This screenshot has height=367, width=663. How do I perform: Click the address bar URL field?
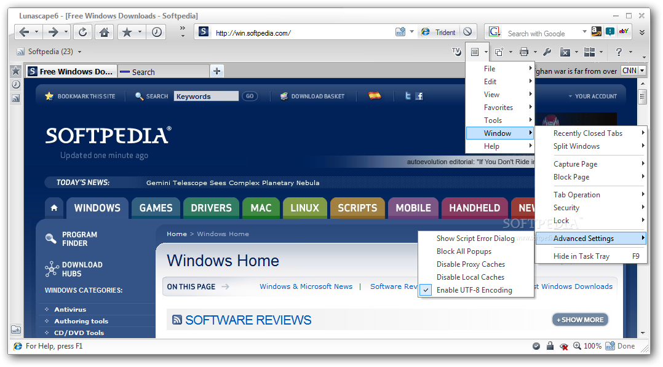point(303,33)
